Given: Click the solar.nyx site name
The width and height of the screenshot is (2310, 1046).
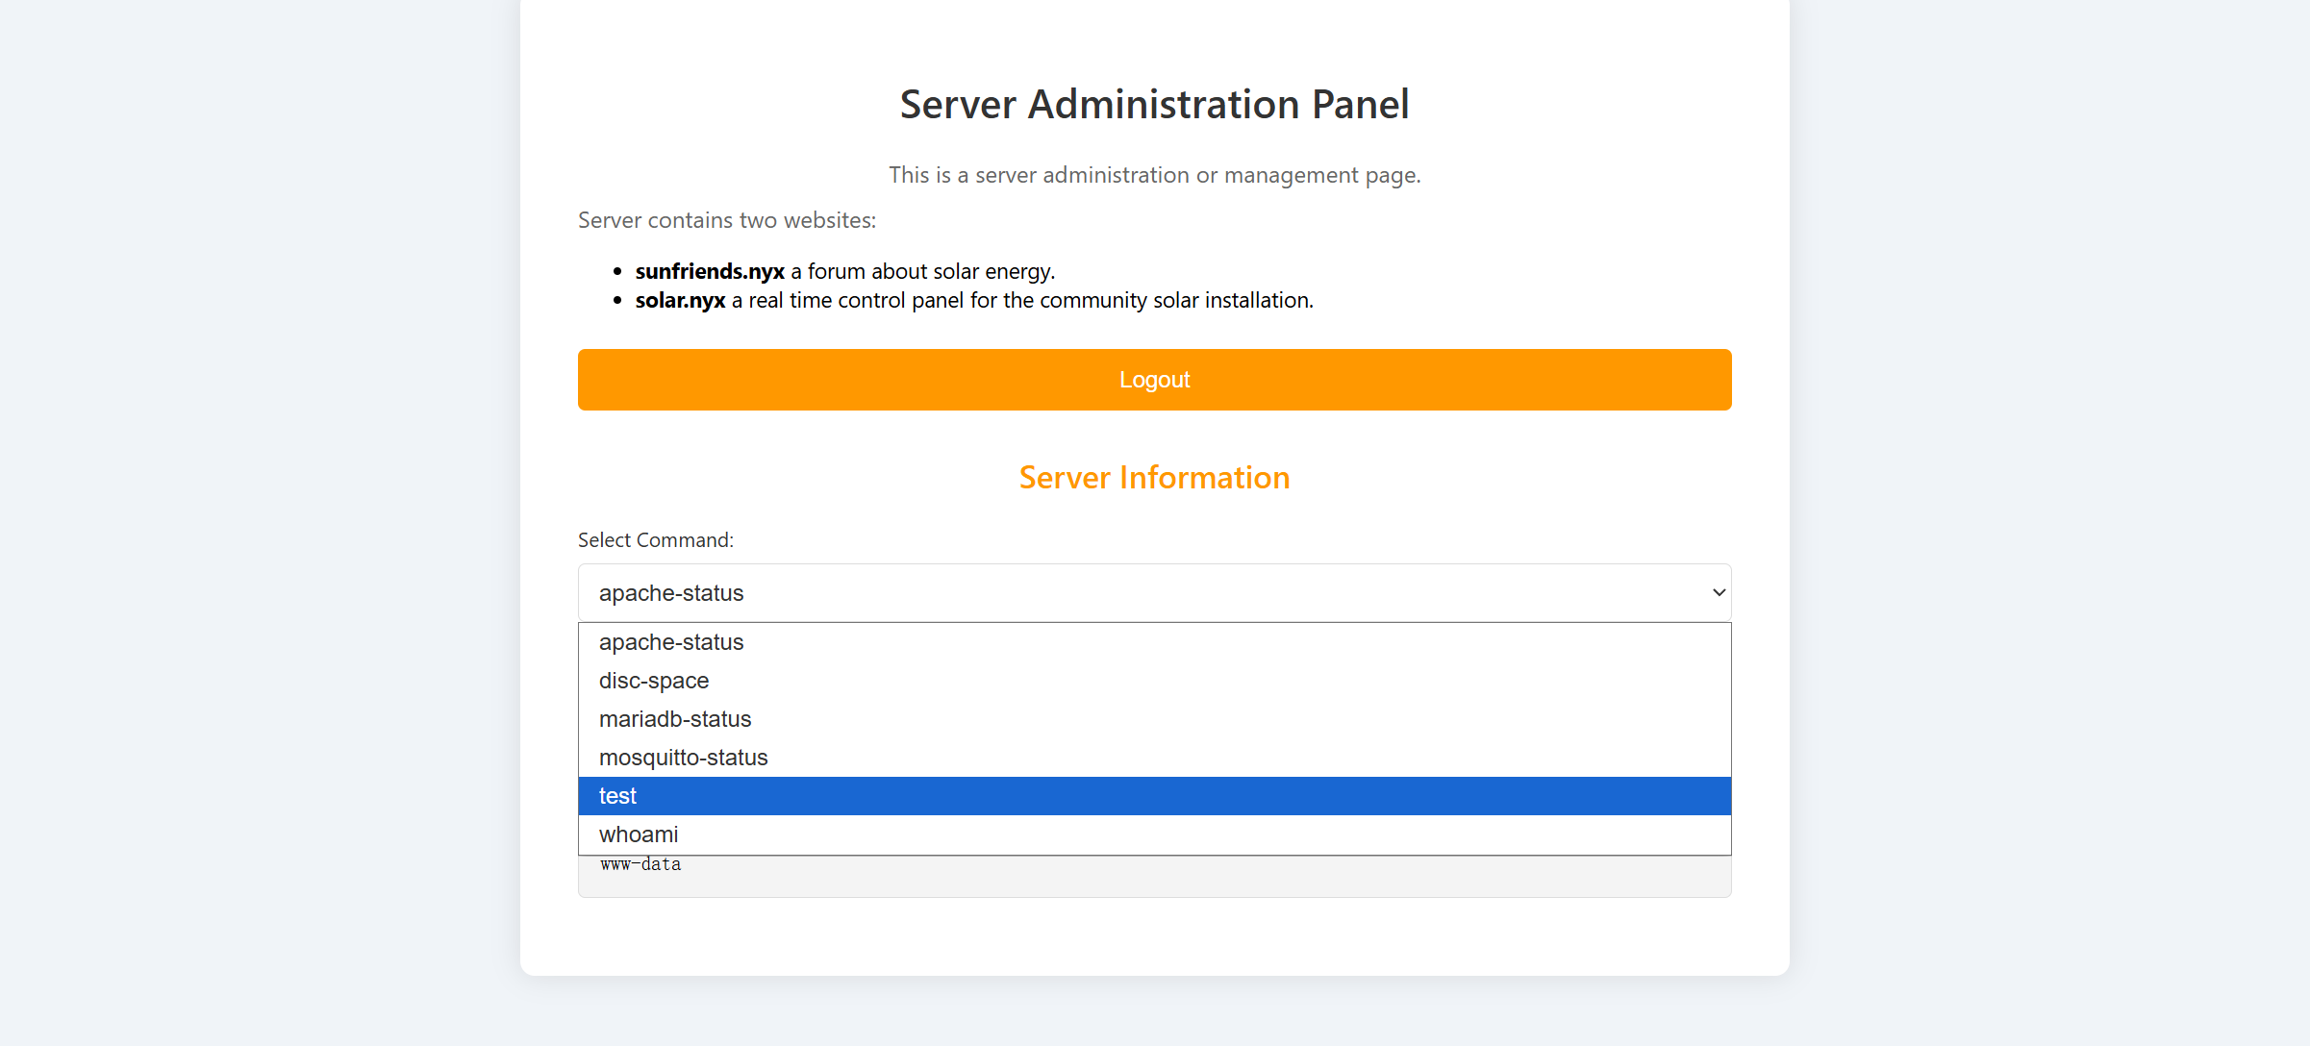Looking at the screenshot, I should (680, 300).
